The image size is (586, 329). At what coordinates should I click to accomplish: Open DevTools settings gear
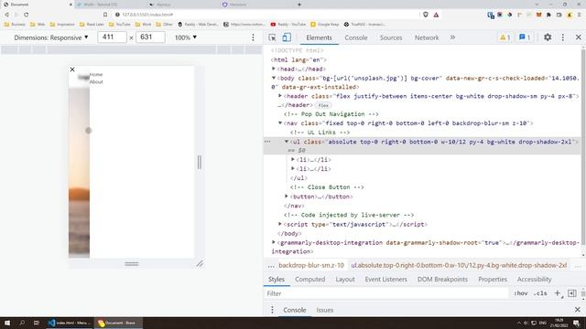coord(548,37)
